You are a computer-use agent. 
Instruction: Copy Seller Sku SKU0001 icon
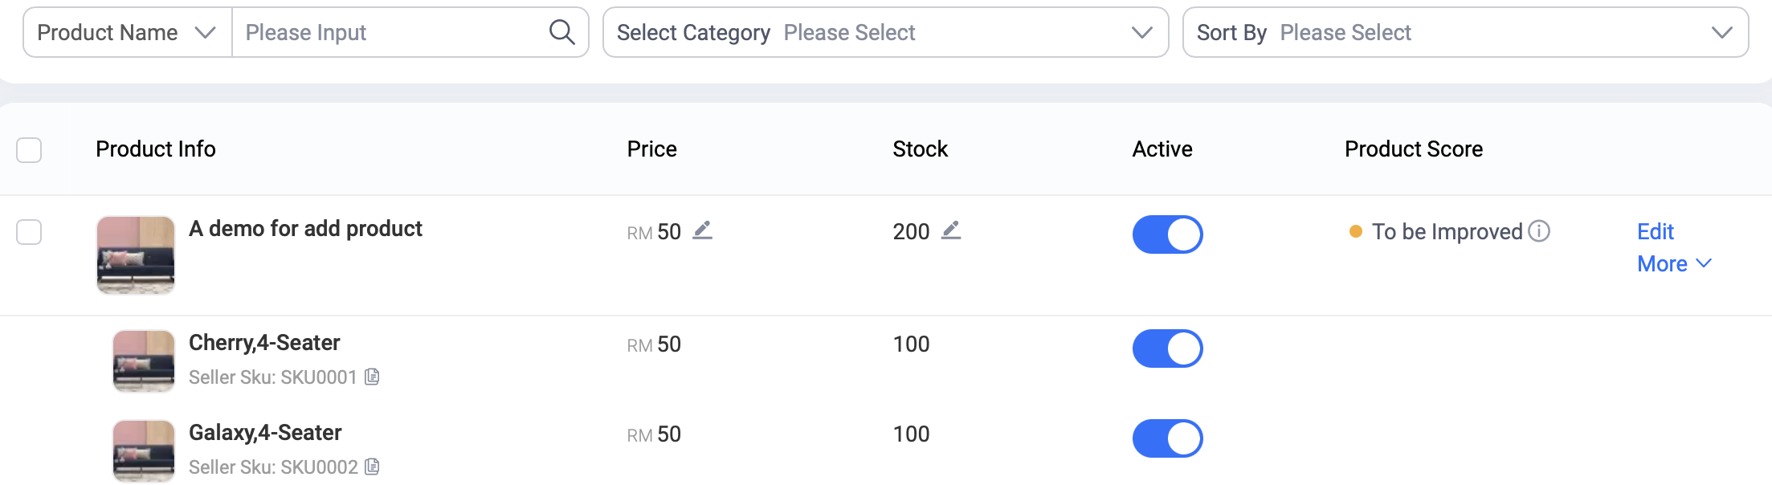coord(372,377)
